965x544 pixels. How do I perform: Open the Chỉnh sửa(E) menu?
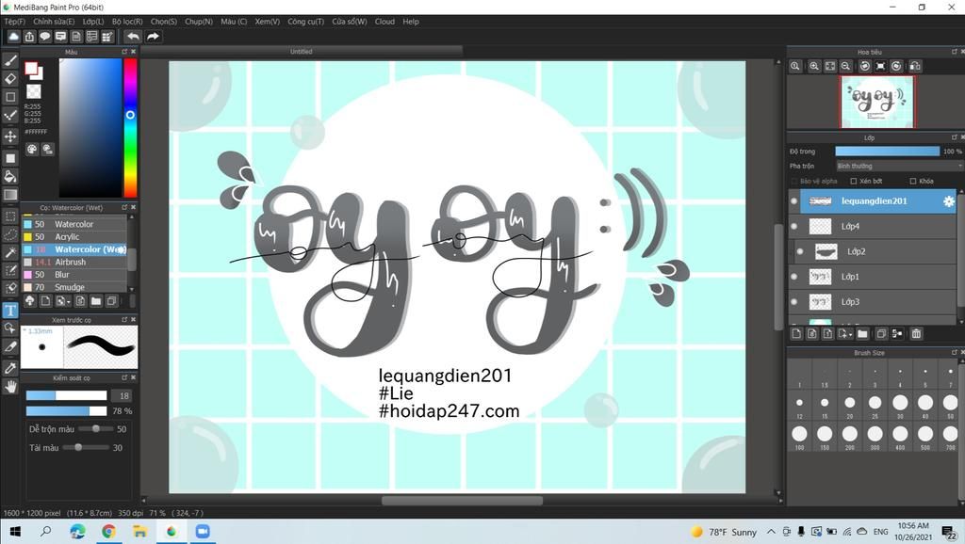pyautogui.click(x=54, y=22)
